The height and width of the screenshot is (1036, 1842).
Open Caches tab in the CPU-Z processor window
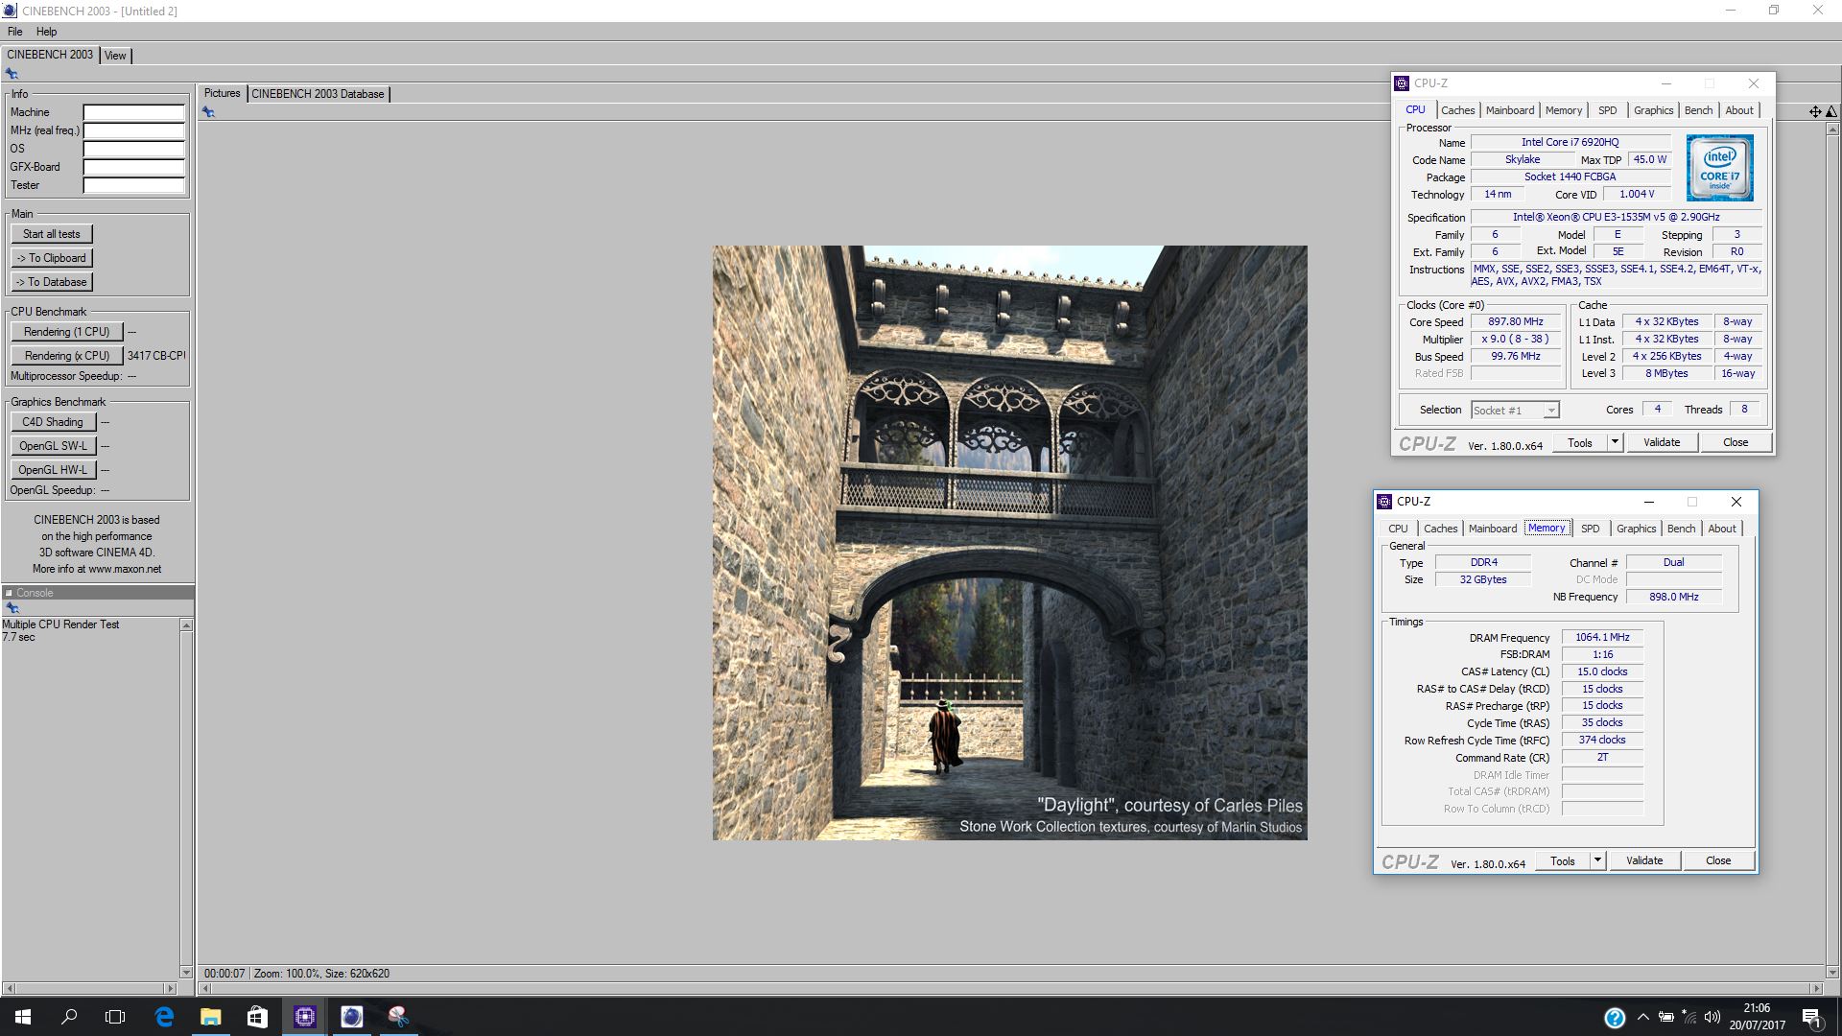pos(1457,110)
